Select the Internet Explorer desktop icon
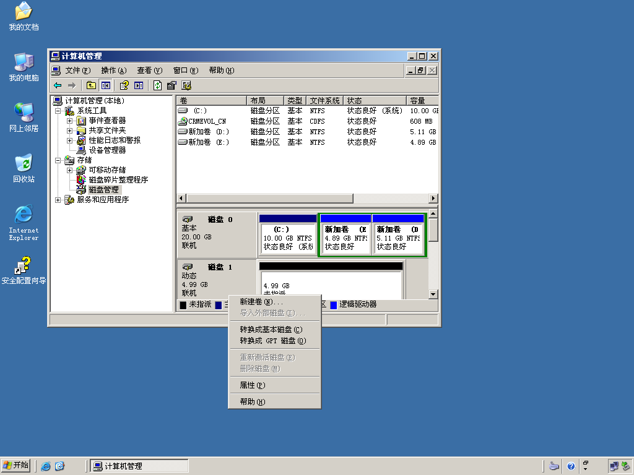 (24, 223)
